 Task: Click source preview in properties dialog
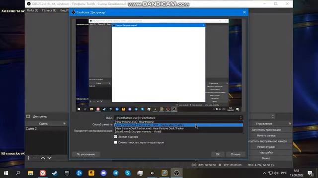point(159,65)
